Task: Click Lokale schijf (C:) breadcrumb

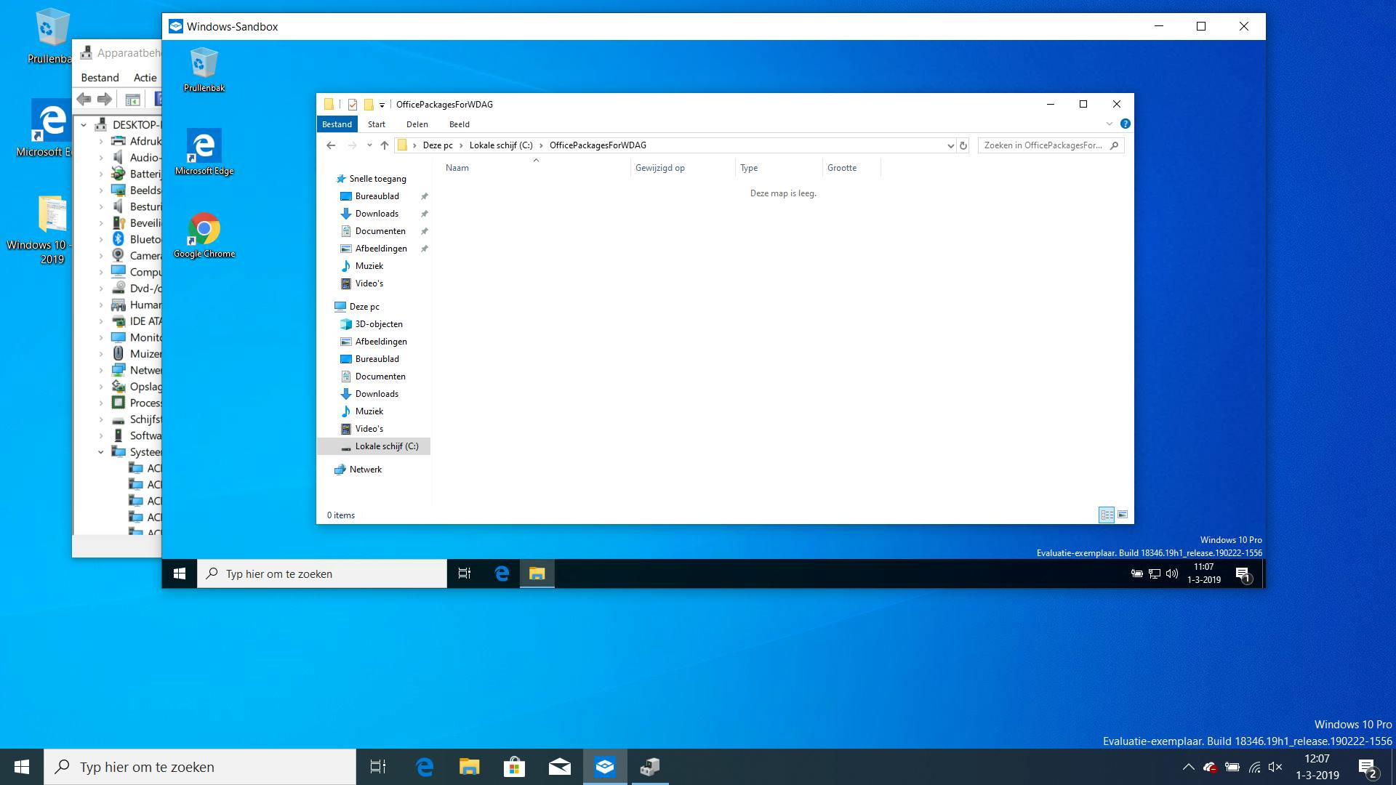Action: tap(501, 145)
